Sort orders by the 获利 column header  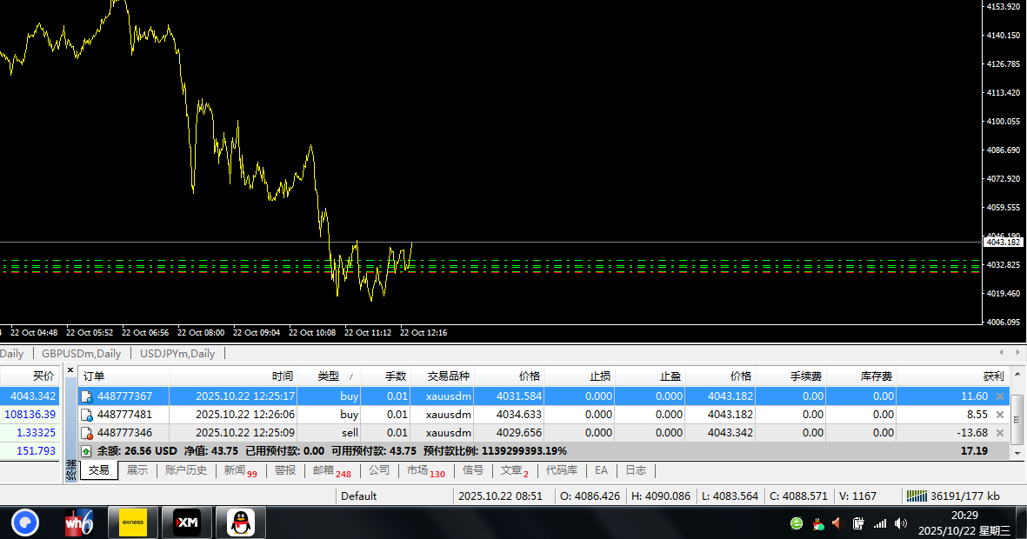[993, 376]
